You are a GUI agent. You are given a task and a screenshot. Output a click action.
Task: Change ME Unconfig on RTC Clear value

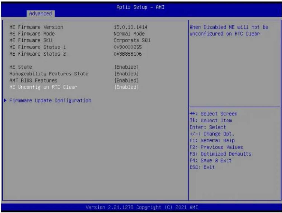(x=126, y=87)
